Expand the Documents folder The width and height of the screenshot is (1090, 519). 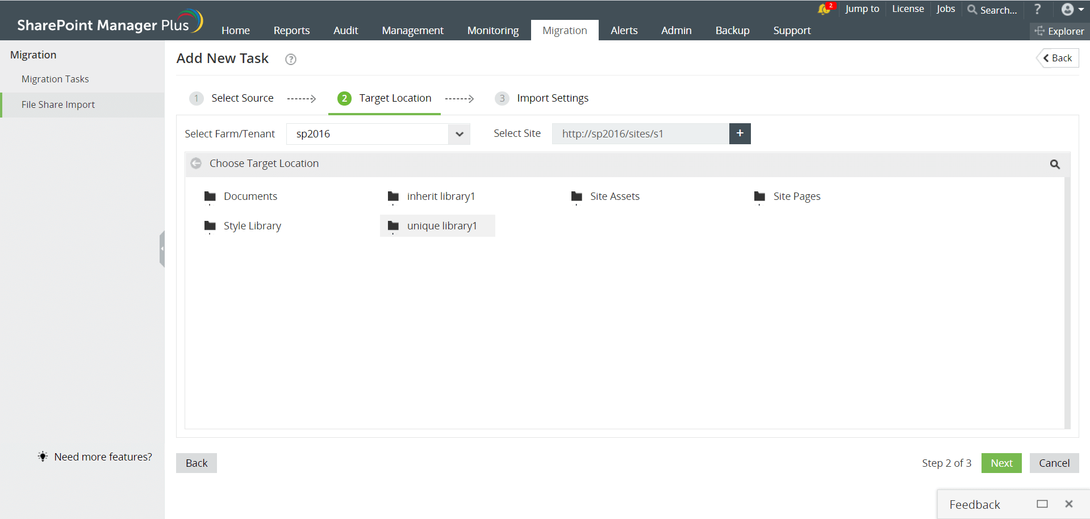pyautogui.click(x=250, y=196)
